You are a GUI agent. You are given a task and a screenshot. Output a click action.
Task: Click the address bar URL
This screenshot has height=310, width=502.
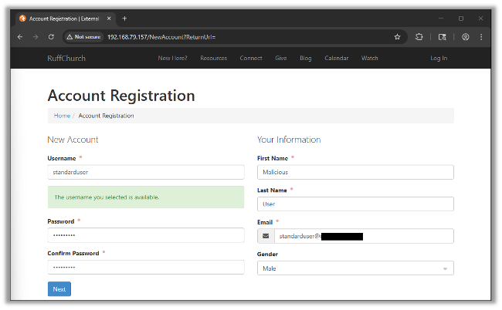pyautogui.click(x=161, y=37)
